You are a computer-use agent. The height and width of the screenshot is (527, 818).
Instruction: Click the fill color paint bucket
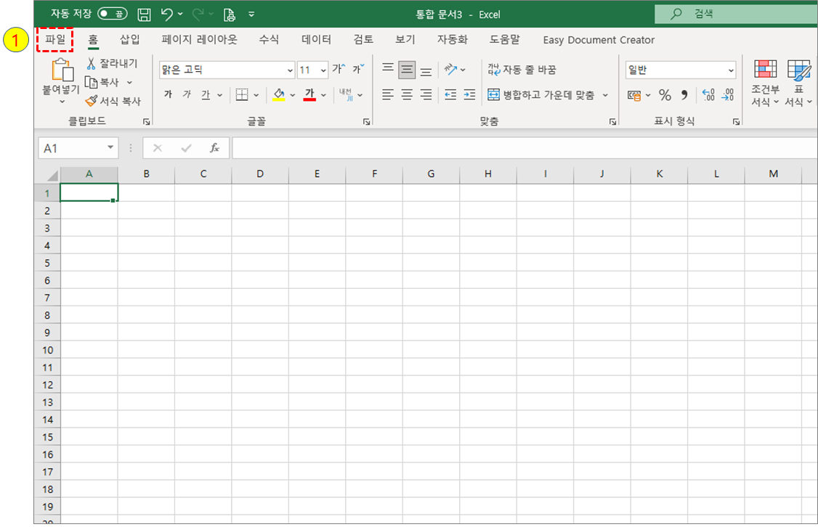coord(278,94)
